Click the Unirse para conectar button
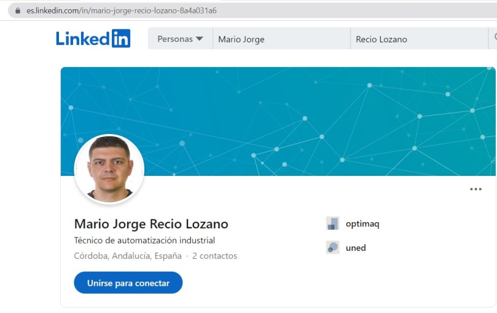The image size is (497, 313). point(128,283)
